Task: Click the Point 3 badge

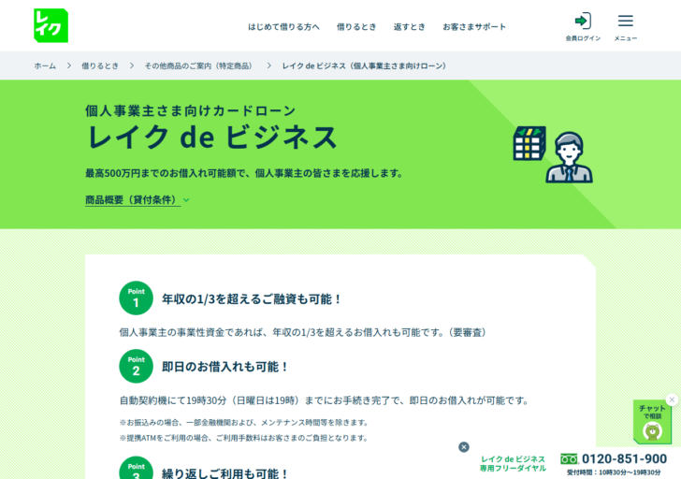Action: [136, 468]
